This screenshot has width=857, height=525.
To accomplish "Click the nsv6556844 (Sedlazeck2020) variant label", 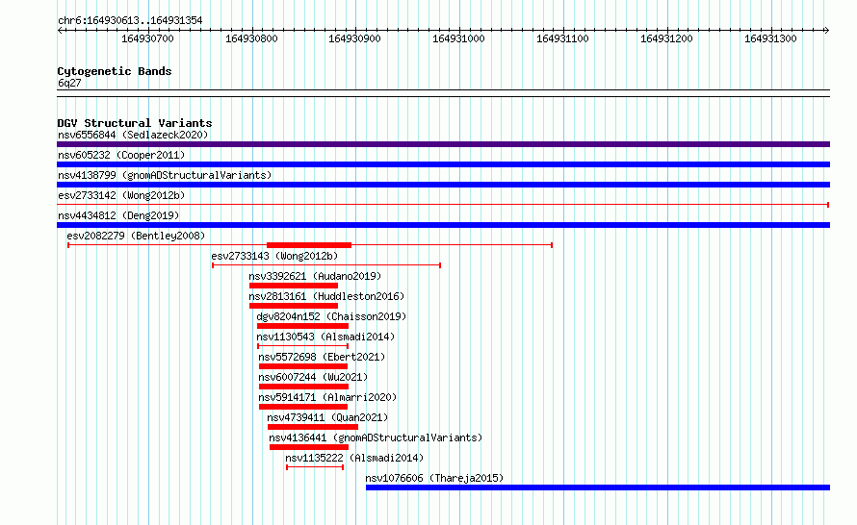I will pos(133,135).
